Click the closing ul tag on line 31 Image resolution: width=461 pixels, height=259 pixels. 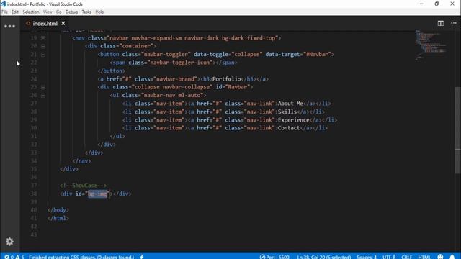point(117,136)
